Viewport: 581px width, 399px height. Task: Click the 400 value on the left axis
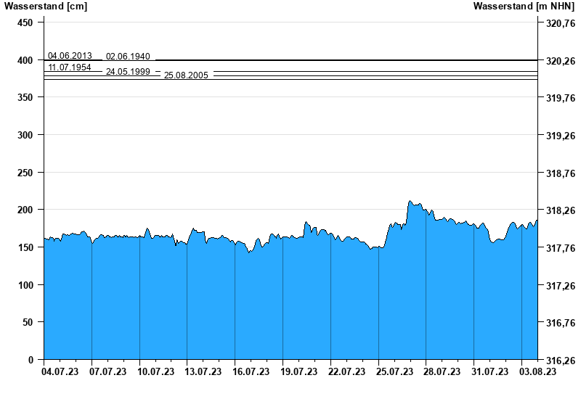coord(25,60)
